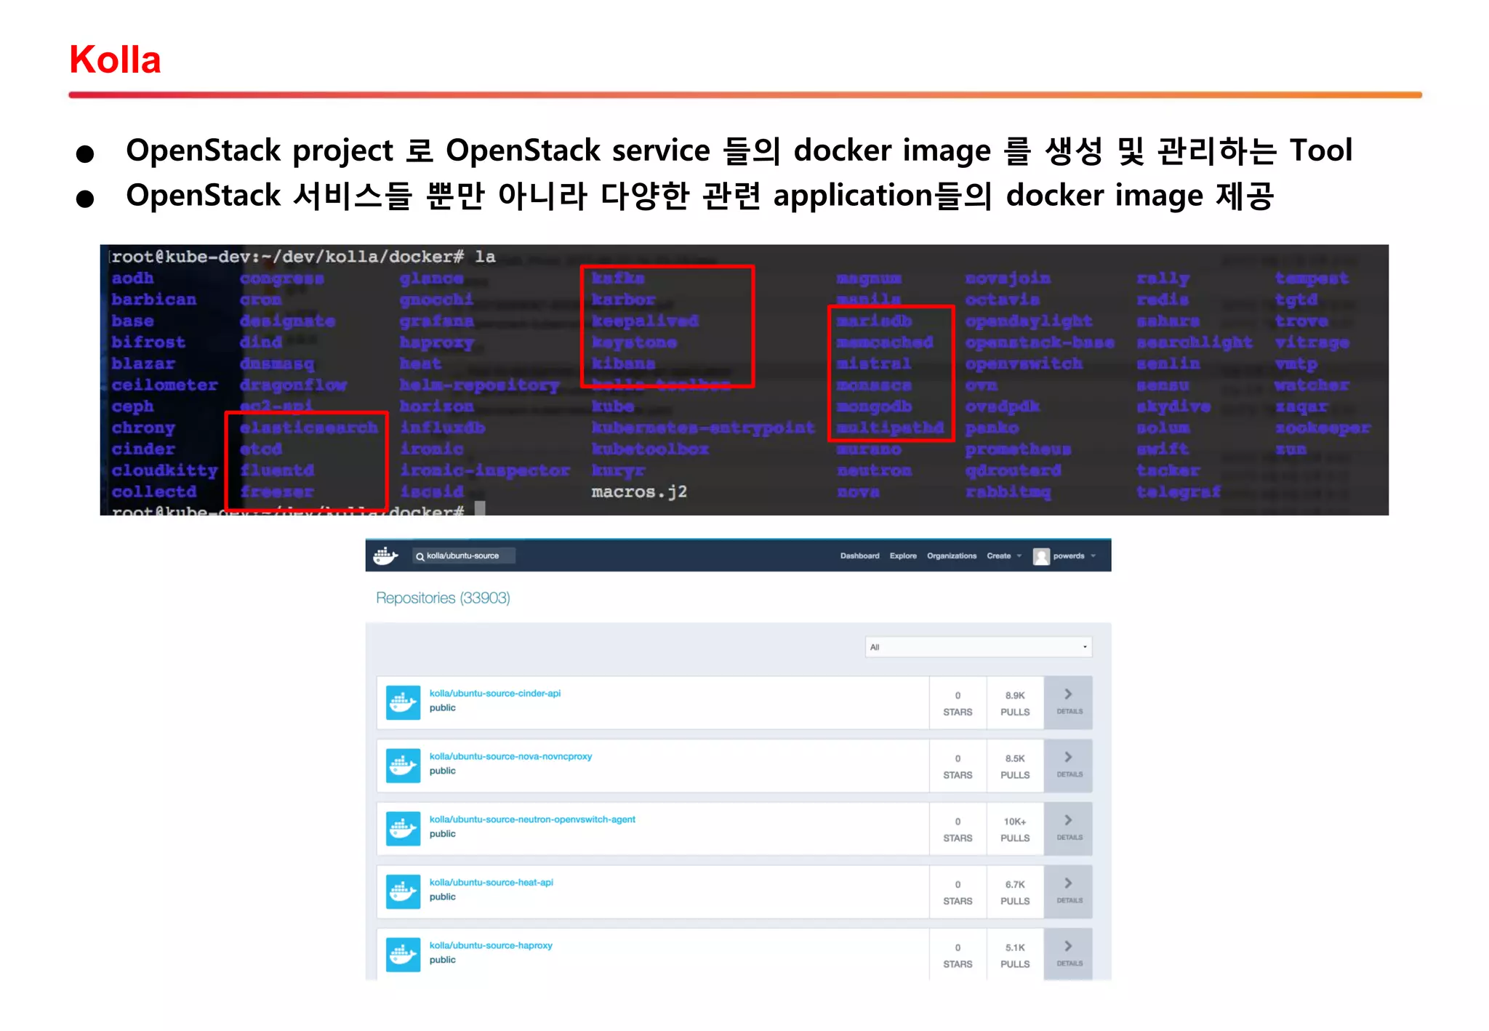The height and width of the screenshot is (1031, 1489).
Task: Click the whale icon for heat-api repository
Action: click(403, 891)
